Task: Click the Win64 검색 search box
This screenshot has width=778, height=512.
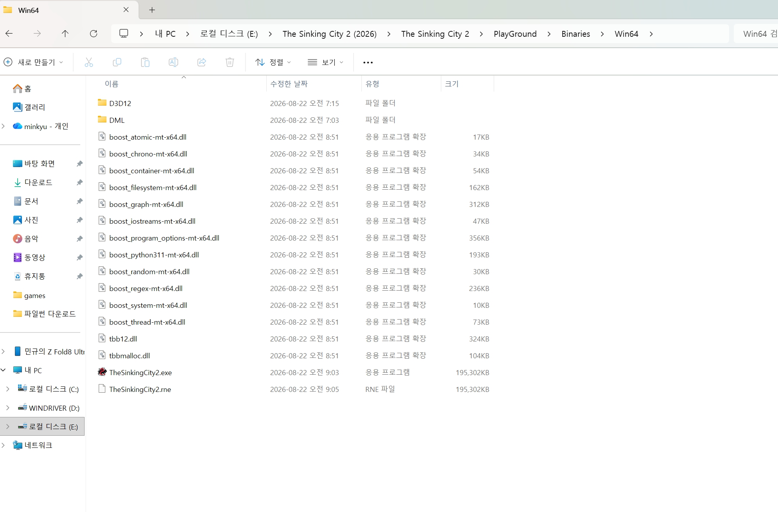Action: click(756, 34)
